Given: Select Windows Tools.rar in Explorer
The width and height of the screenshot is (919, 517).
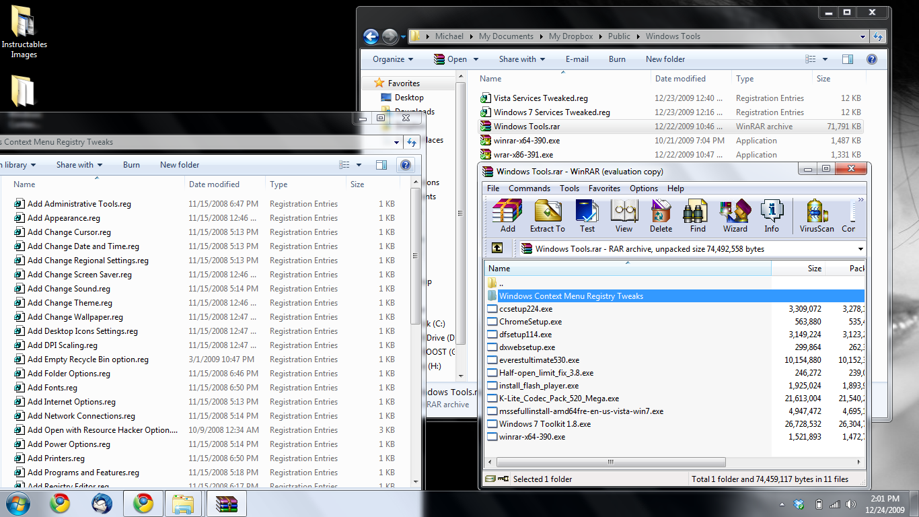Looking at the screenshot, I should (x=670, y=127).
